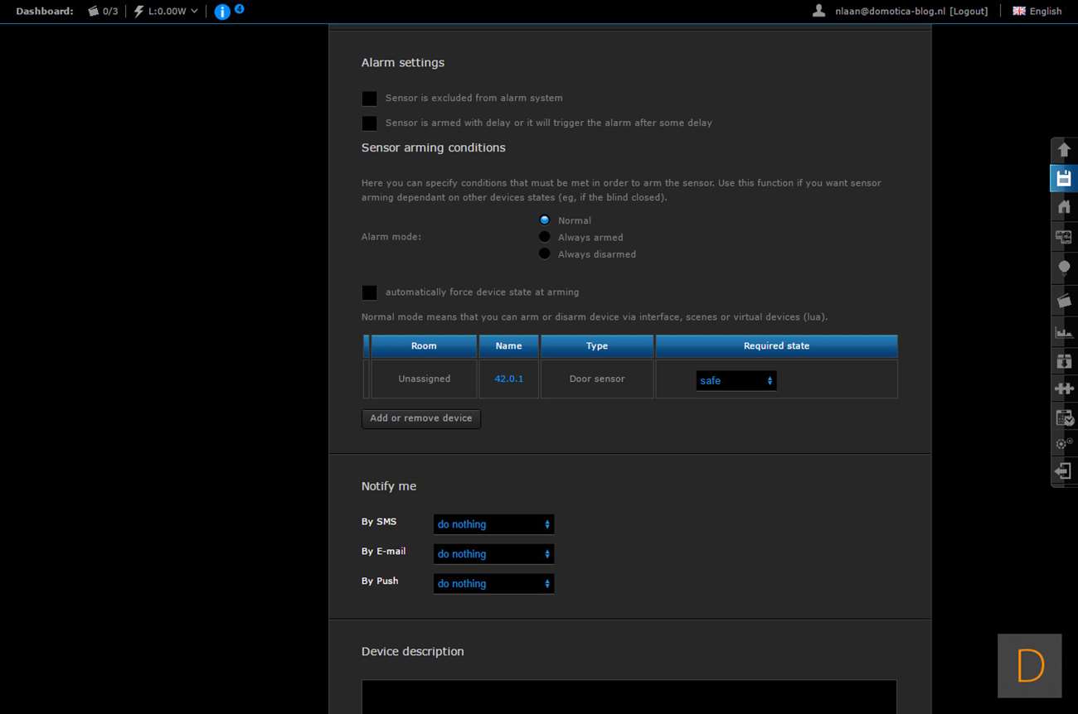Check 'Sensor is excluded from alarm system'

[370, 99]
